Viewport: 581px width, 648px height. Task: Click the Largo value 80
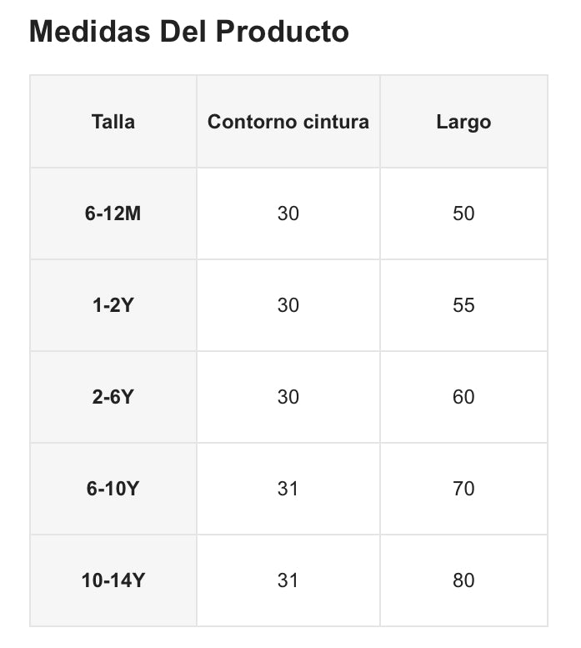tap(463, 580)
